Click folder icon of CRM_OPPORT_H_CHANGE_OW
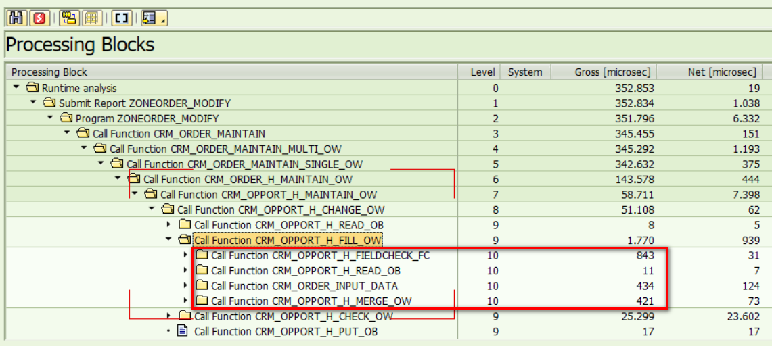Screen dimensions: 772x346 pyautogui.click(x=168, y=209)
